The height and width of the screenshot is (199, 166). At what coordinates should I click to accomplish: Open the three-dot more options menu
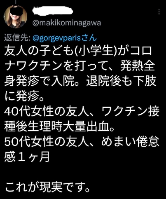(x=159, y=12)
